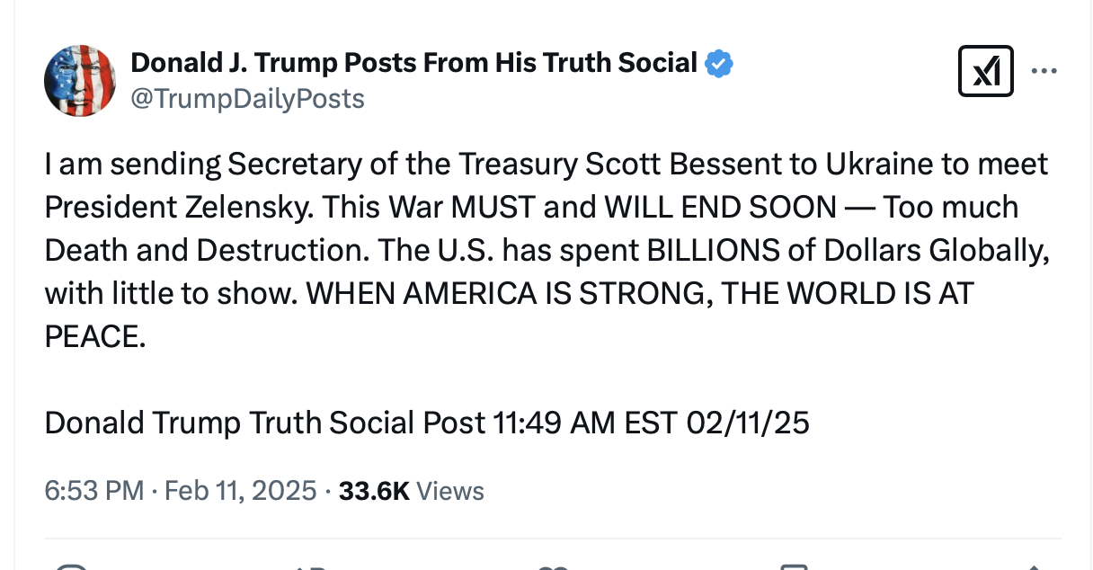Open the 33.6K Views analytics

pyautogui.click(x=411, y=491)
